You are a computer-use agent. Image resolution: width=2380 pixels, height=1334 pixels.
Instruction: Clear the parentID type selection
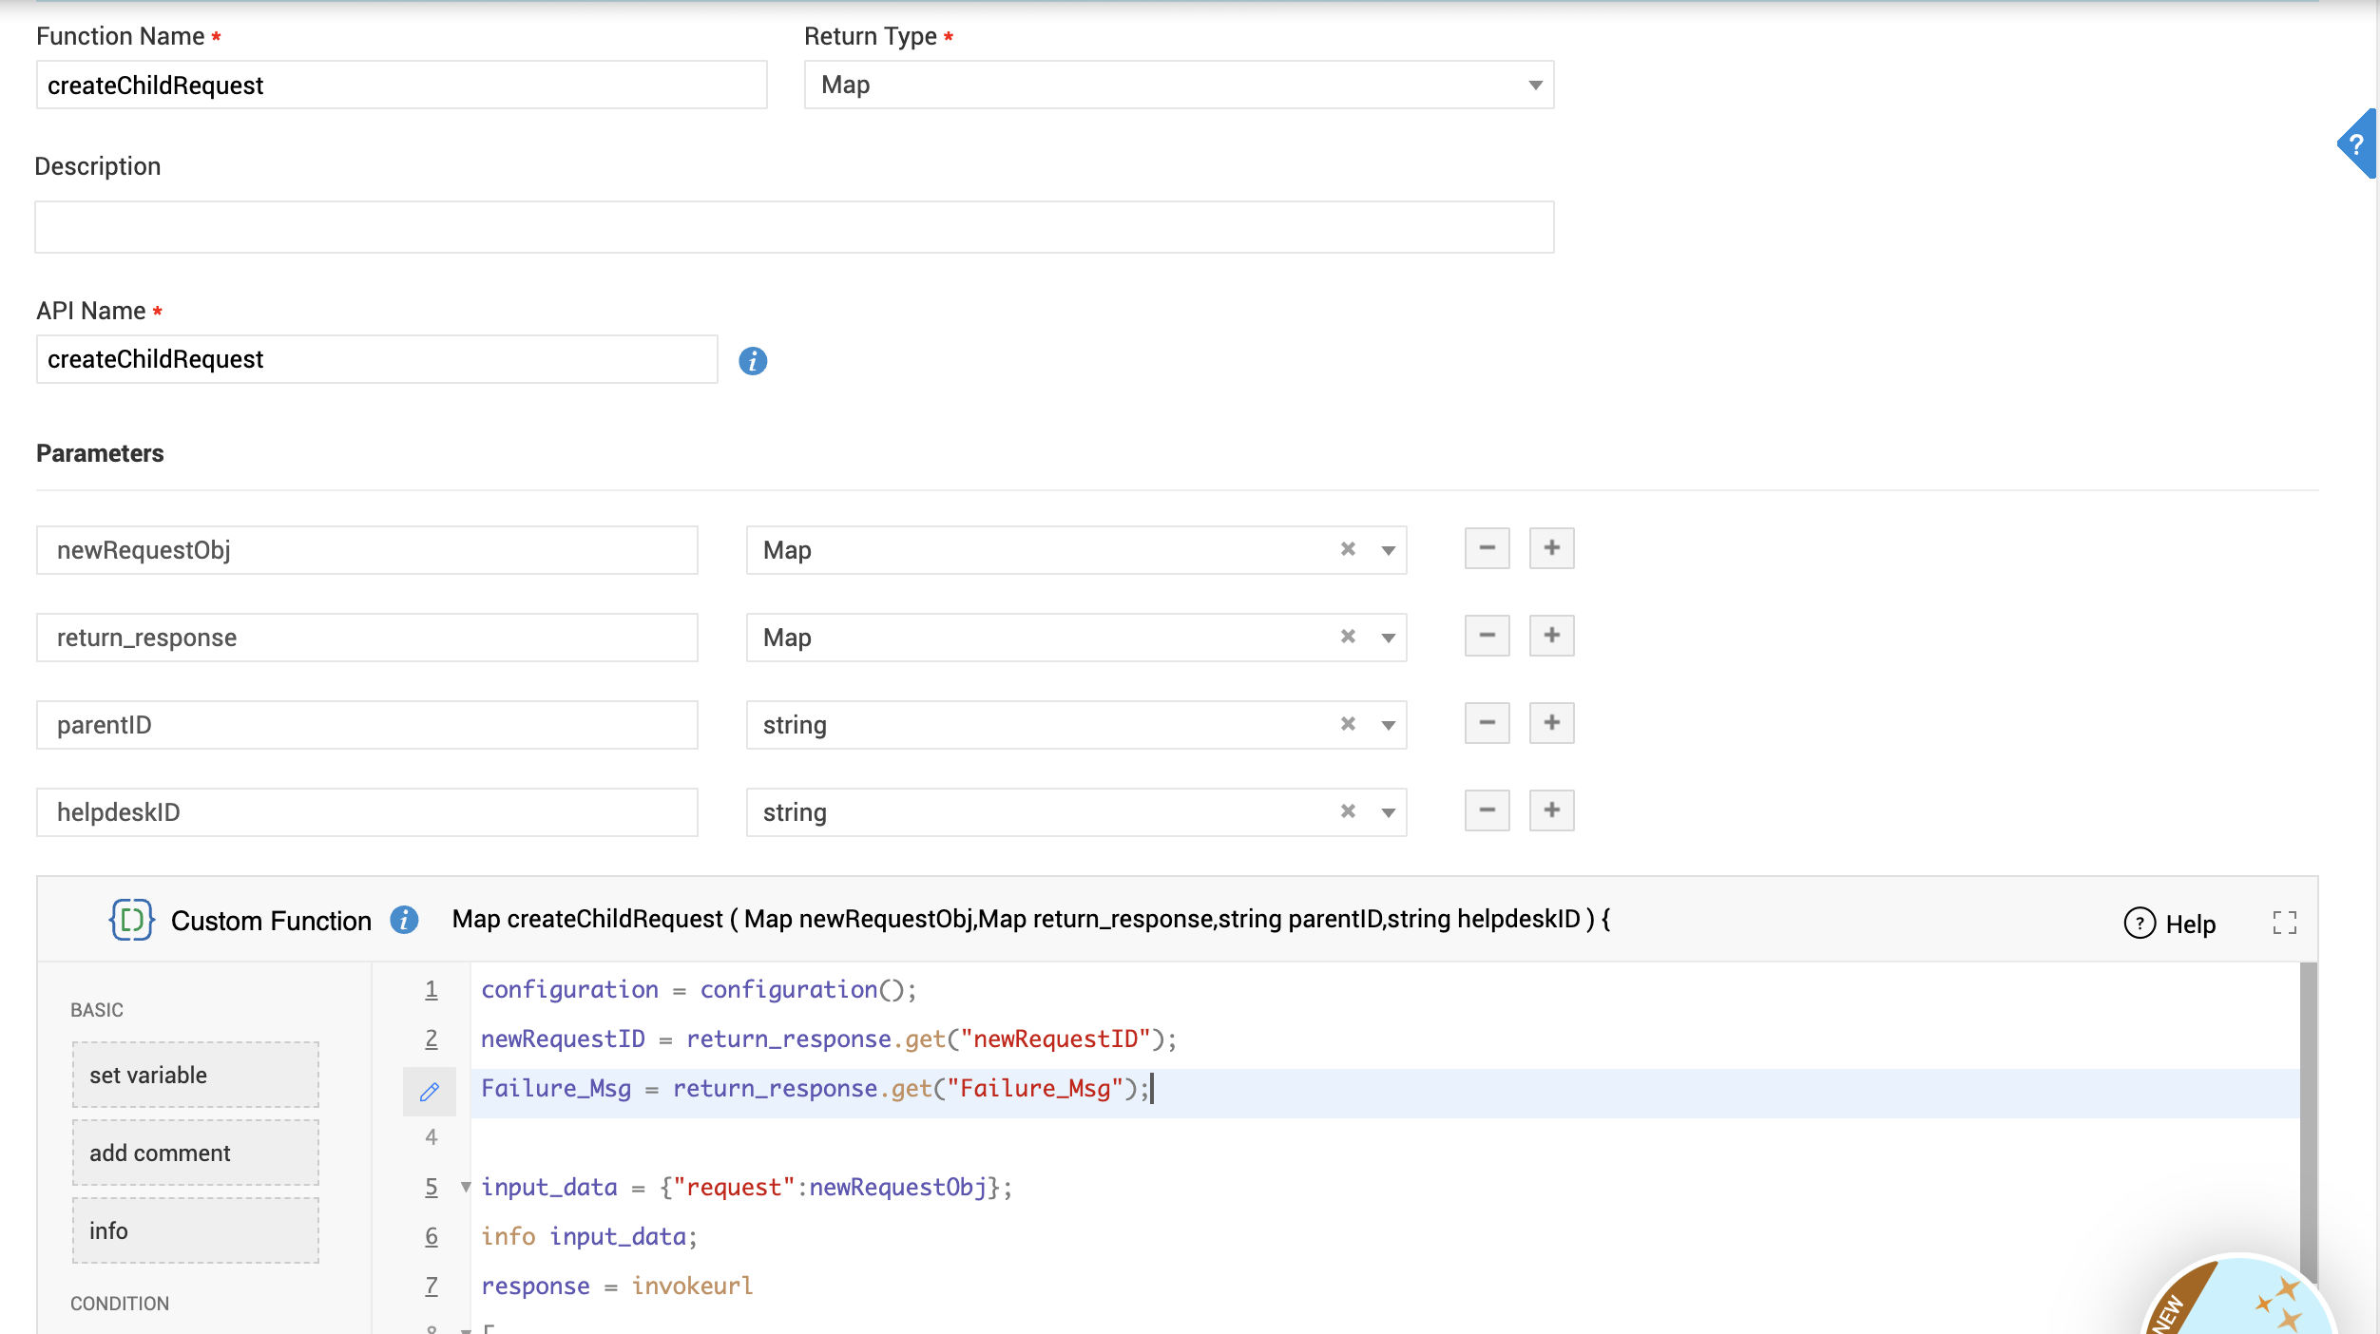1348,724
